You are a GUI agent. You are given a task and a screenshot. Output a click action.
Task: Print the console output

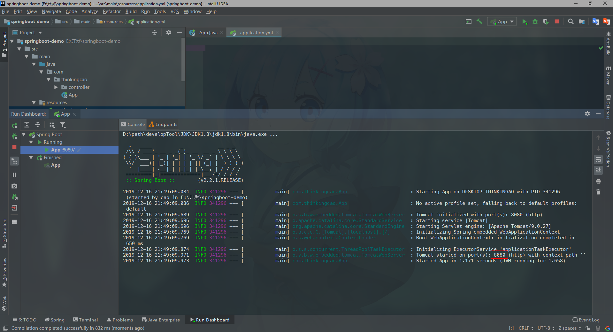(598, 181)
